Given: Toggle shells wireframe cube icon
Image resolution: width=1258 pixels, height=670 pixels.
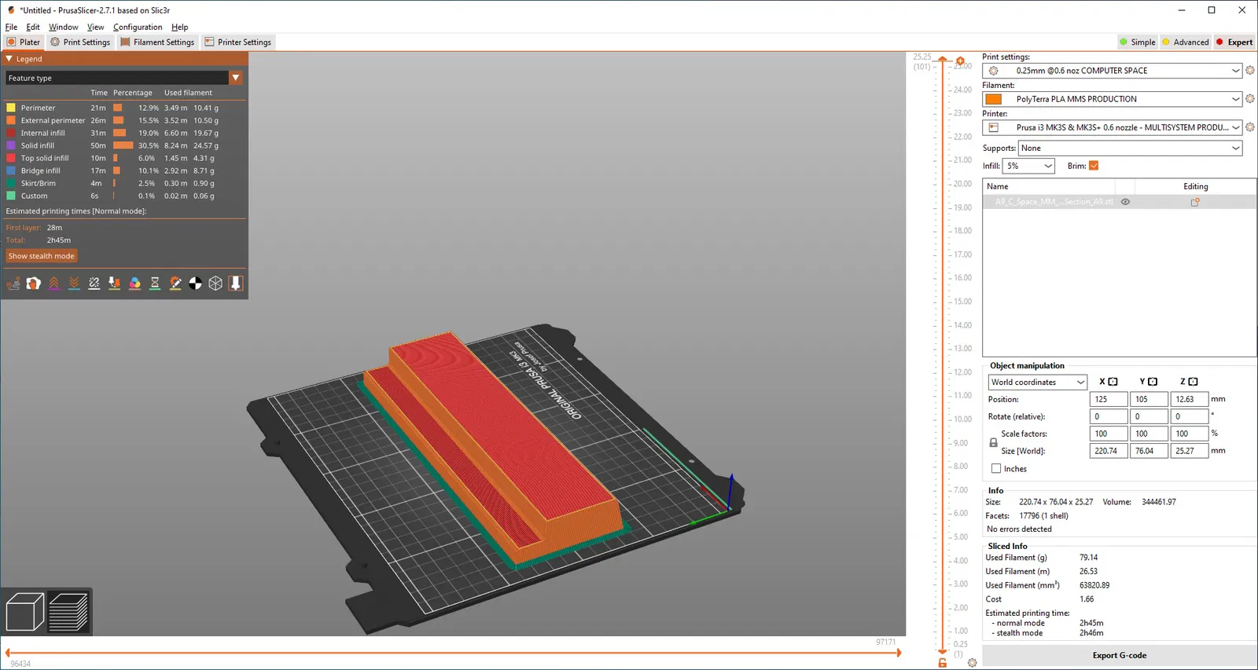Looking at the screenshot, I should [x=215, y=284].
